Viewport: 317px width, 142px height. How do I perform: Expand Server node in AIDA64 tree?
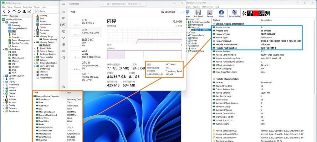[4, 79]
